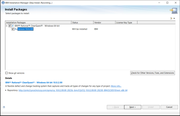Sort by Status column header
Image resolution: width=180 pixels, height=116 pixels.
(x=82, y=22)
